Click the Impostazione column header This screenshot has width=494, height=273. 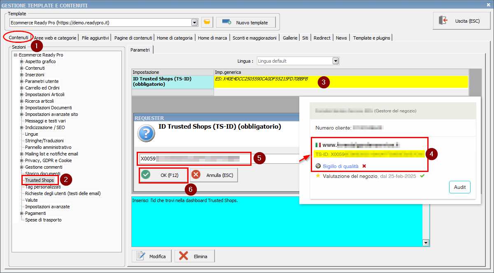pyautogui.click(x=172, y=72)
